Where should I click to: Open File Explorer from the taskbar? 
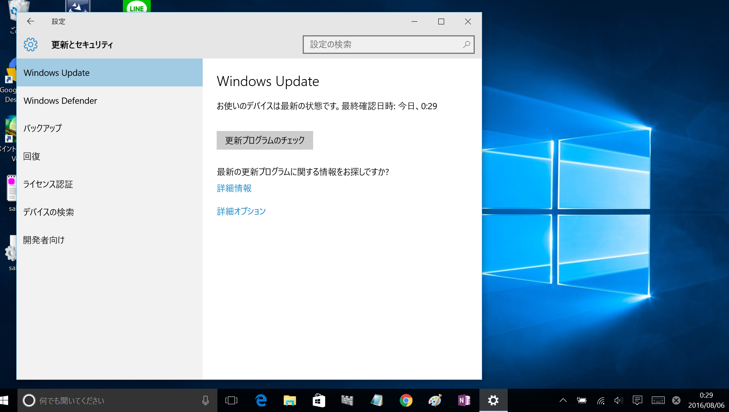(290, 400)
